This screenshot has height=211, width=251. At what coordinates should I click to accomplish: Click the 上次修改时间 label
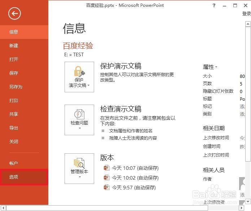(216, 137)
